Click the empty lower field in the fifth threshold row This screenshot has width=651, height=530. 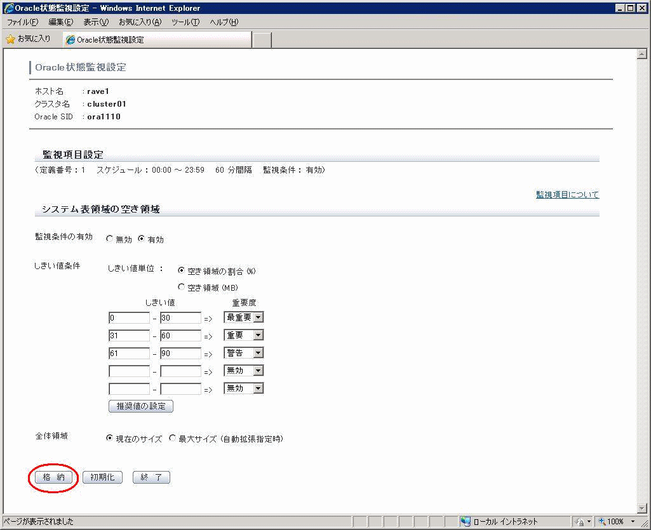click(129, 389)
